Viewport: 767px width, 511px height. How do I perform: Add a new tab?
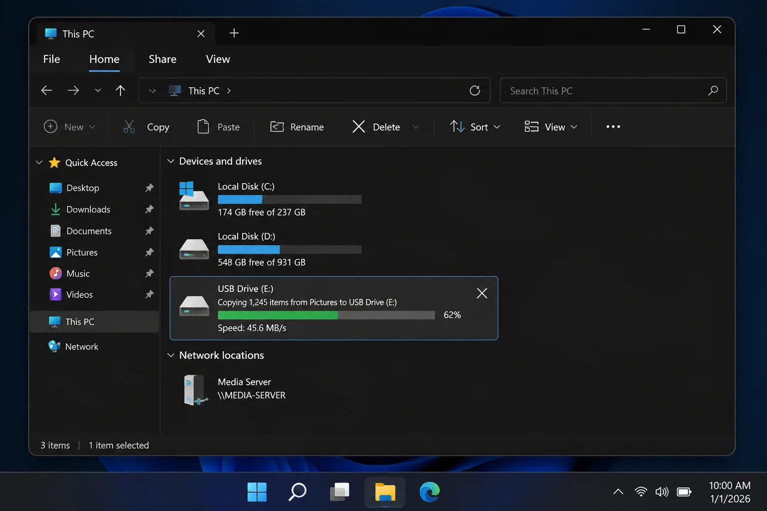pos(234,33)
